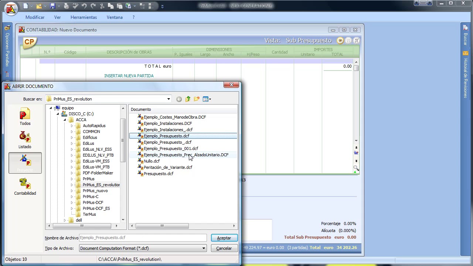Open the Ver menu

pos(58,17)
